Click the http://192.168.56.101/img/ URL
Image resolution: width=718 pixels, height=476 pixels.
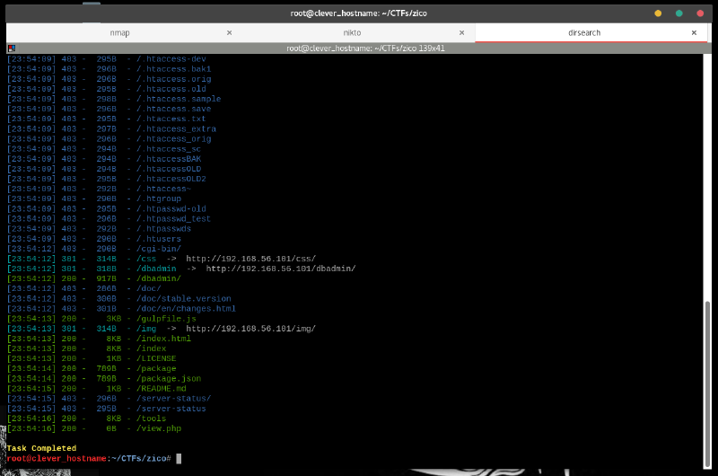click(x=250, y=329)
